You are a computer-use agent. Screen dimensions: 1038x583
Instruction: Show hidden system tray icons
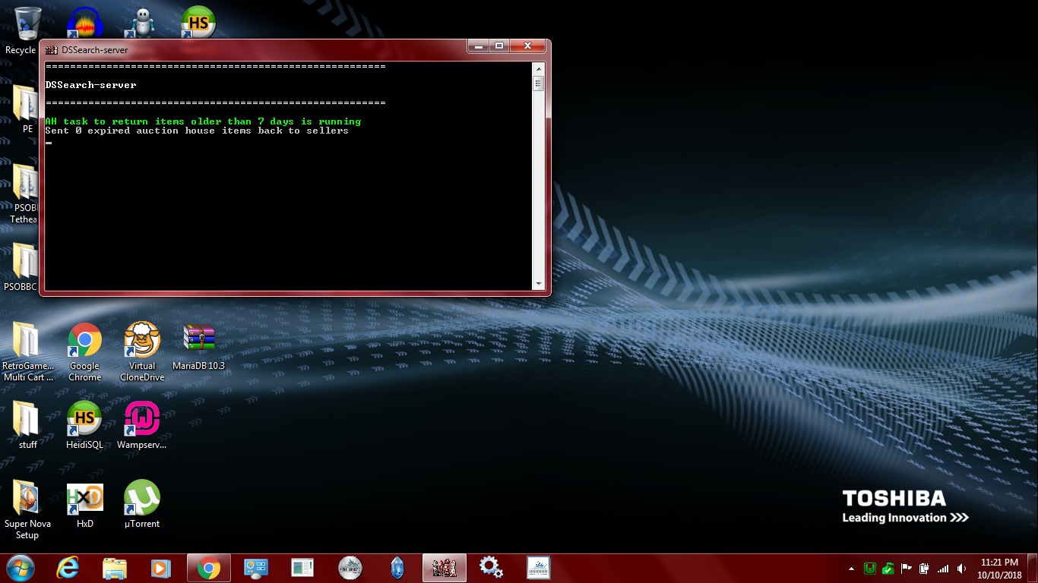pos(851,569)
